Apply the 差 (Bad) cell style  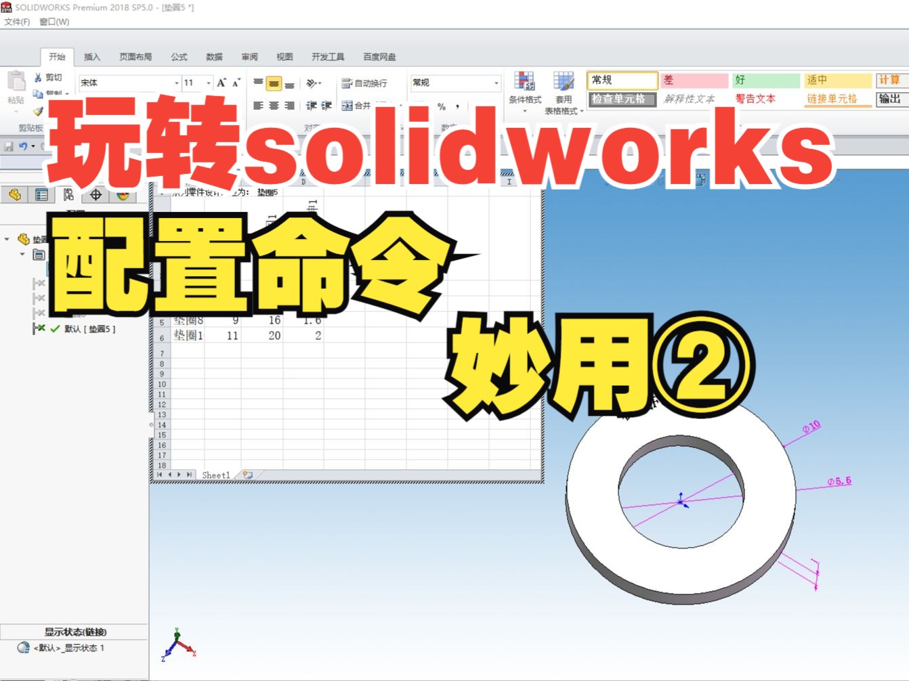[695, 80]
